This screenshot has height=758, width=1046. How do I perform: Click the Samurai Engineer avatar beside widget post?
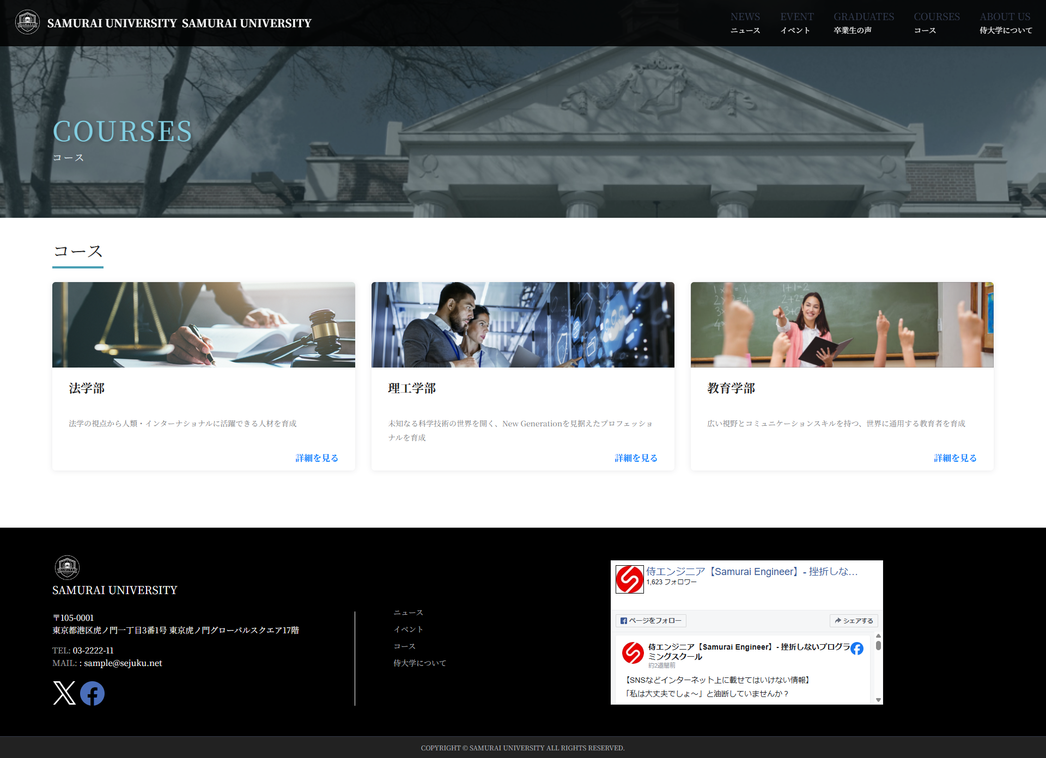tap(633, 653)
